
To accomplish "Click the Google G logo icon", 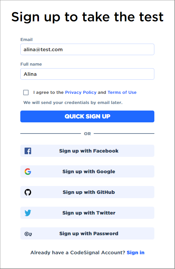I will pos(28,172).
